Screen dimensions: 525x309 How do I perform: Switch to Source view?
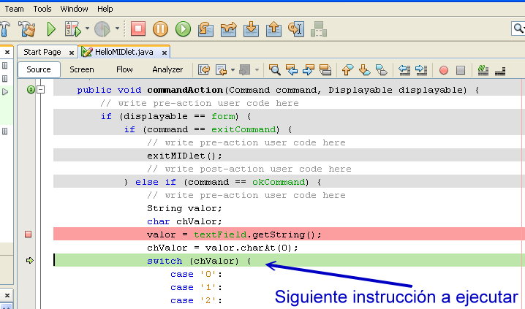pos(39,69)
